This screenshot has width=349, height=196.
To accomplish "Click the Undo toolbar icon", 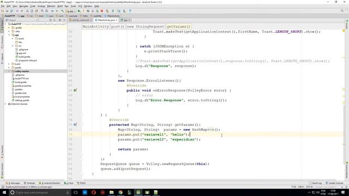I will 17,11.
